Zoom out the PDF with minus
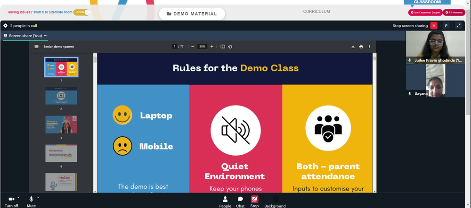Screen dimensions: 471x208 pyautogui.click(x=193, y=46)
